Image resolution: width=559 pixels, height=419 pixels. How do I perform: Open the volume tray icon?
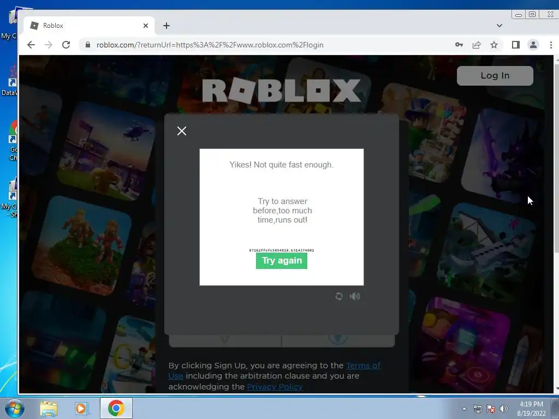[x=504, y=409]
